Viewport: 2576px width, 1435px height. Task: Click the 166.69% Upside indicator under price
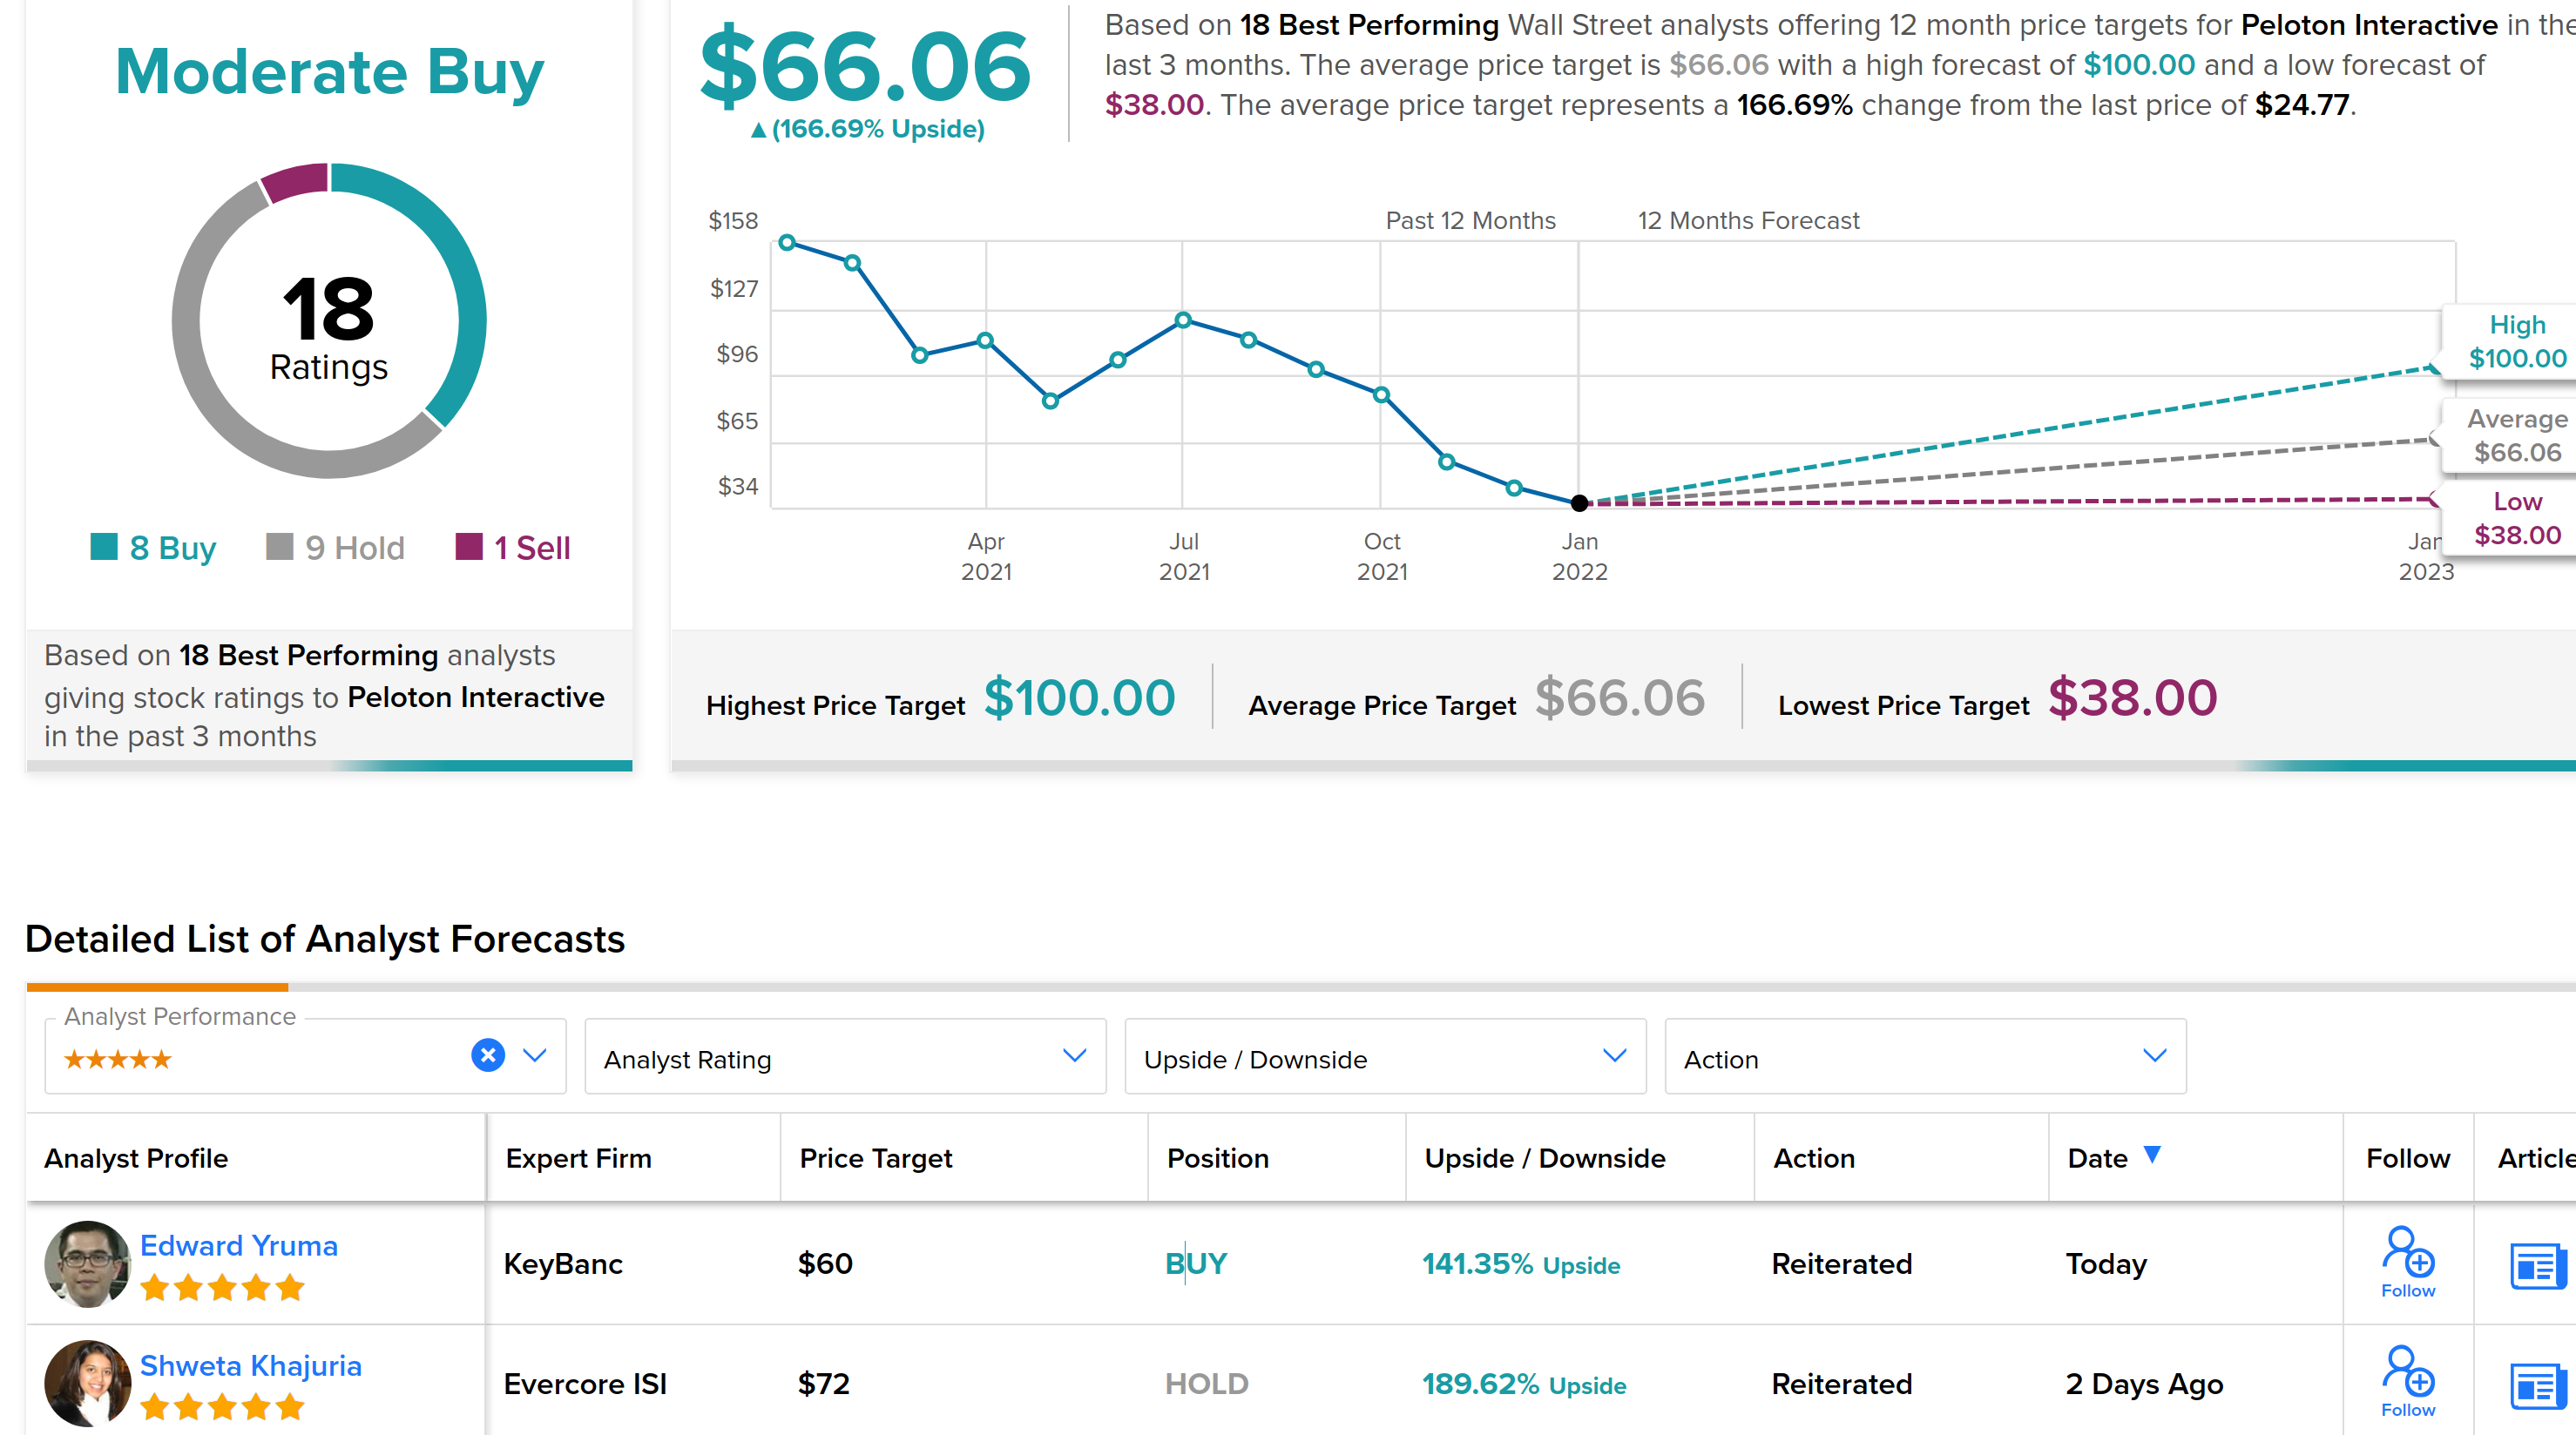(867, 129)
